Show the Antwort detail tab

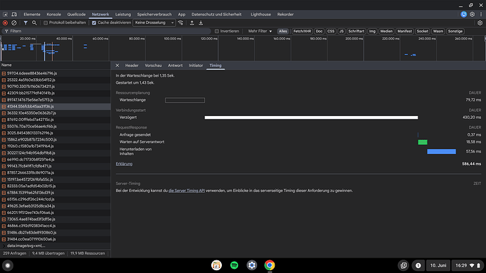(x=175, y=65)
